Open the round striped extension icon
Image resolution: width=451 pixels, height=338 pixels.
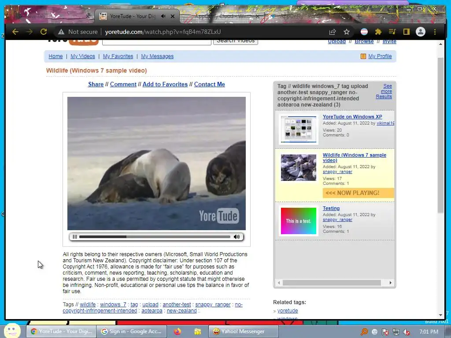[x=364, y=32]
